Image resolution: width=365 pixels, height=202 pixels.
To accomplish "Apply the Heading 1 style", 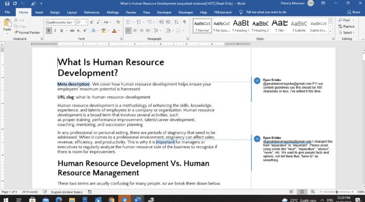I will click(241, 26).
